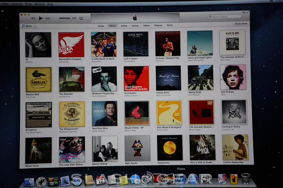The width and height of the screenshot is (283, 188).
Task: Open Calendar icon showing 12
Action: 100,180
